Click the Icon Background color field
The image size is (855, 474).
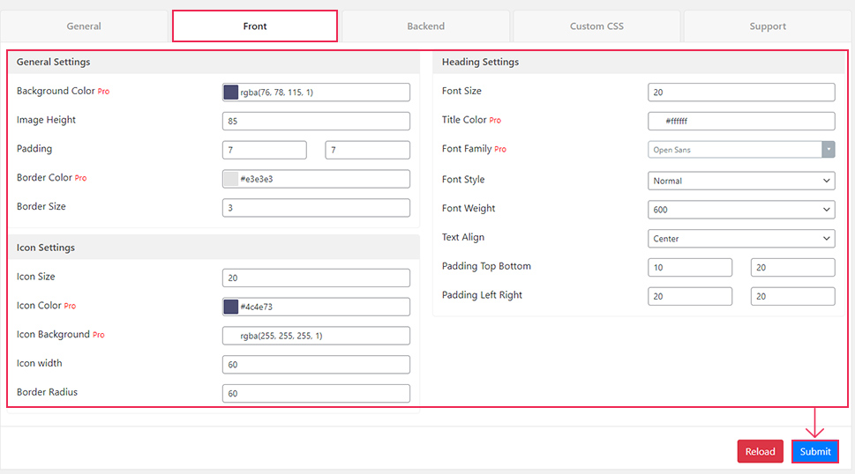316,335
